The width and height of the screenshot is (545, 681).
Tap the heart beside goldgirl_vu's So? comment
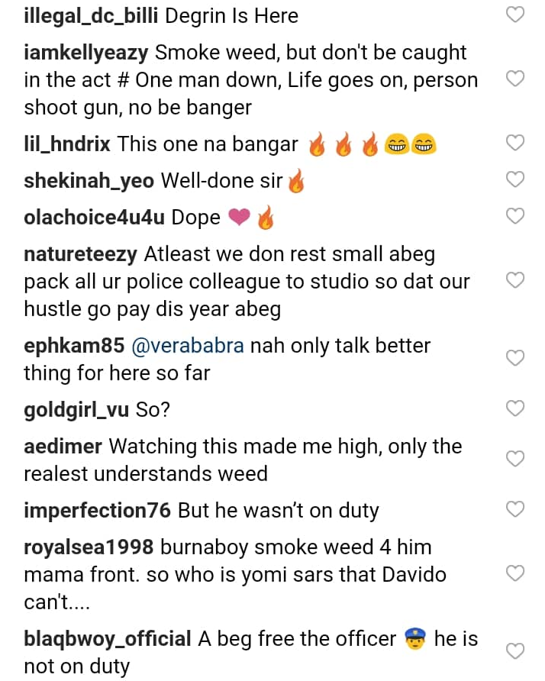516,408
